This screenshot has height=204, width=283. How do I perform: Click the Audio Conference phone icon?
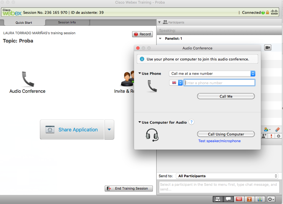tap(27, 80)
